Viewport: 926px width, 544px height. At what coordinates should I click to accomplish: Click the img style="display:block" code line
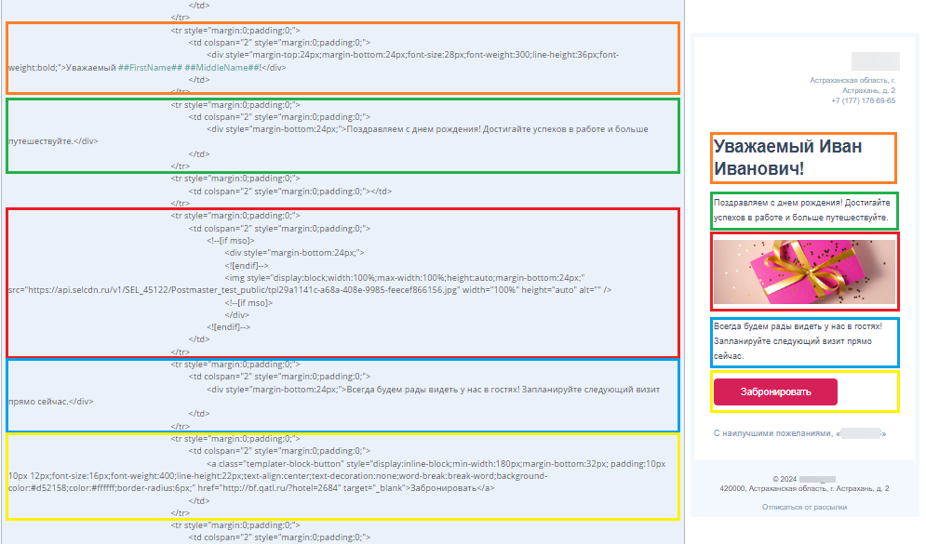click(404, 278)
